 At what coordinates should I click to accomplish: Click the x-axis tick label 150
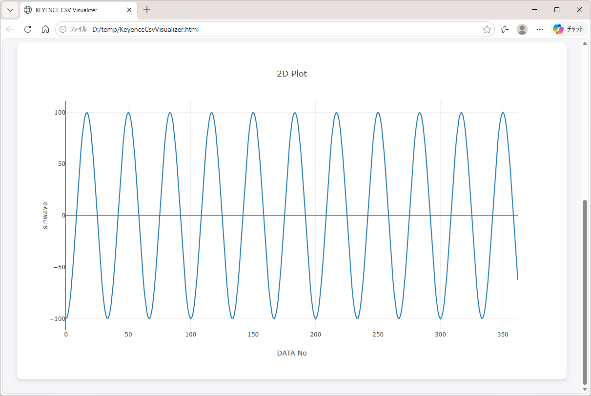coord(253,334)
